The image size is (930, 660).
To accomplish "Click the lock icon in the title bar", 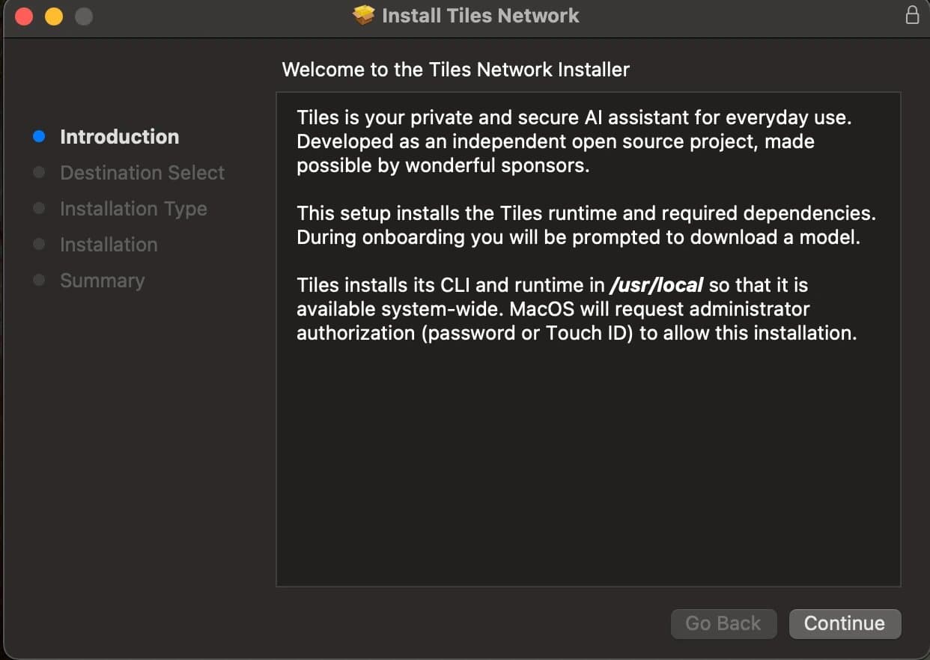I will (912, 15).
